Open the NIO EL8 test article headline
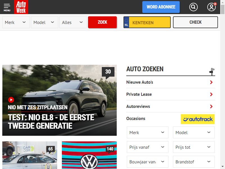 [x=51, y=122]
